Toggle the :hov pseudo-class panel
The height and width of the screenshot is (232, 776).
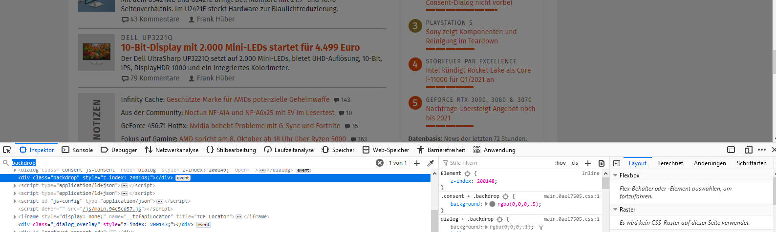click(560, 163)
